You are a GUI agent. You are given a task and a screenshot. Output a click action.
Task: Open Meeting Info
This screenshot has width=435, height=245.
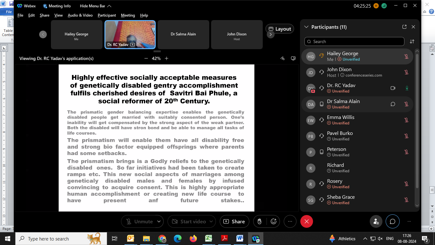tap(57, 6)
